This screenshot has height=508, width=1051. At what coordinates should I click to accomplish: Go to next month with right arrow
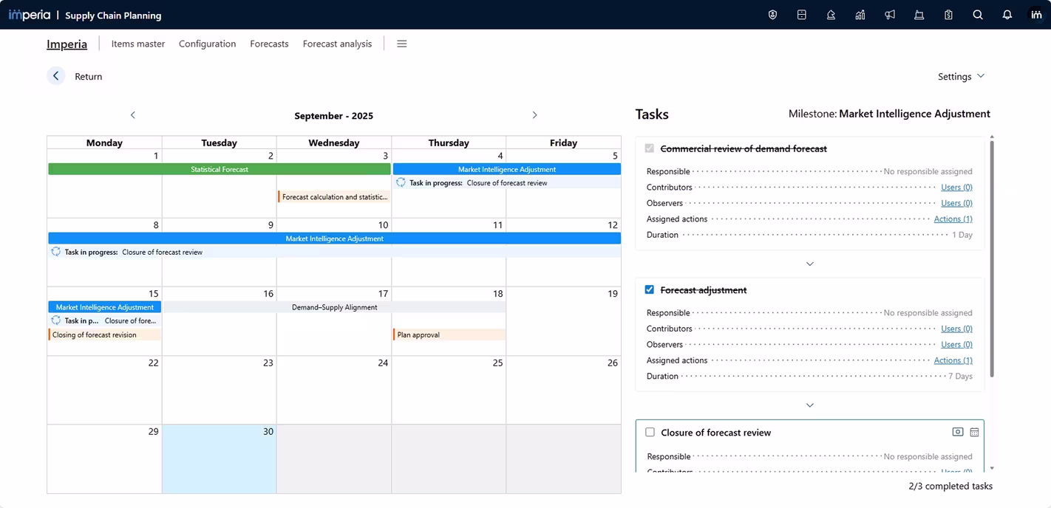point(534,115)
